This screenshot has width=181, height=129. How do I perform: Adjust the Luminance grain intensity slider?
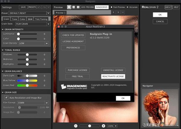pos(18,34)
